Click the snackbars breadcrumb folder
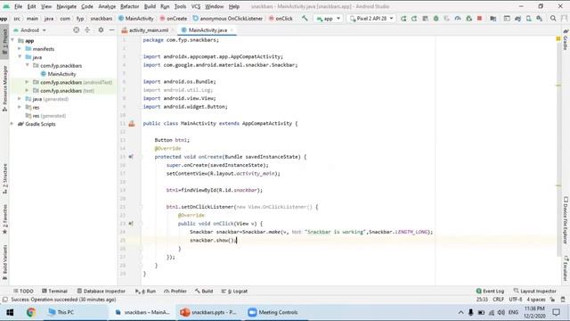The width and height of the screenshot is (570, 321). (102, 18)
